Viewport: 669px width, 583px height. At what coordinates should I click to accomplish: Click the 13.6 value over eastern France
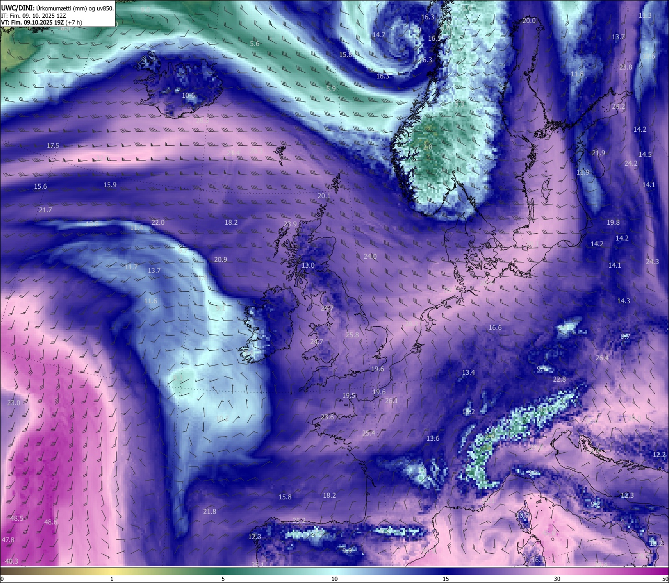pos(433,439)
